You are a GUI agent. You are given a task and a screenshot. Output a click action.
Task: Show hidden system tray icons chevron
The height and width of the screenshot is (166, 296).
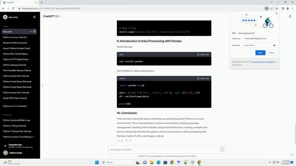[270, 162]
